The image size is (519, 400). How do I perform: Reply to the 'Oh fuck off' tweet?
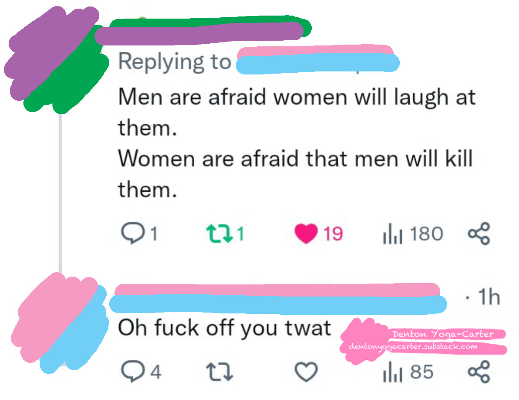coord(133,371)
